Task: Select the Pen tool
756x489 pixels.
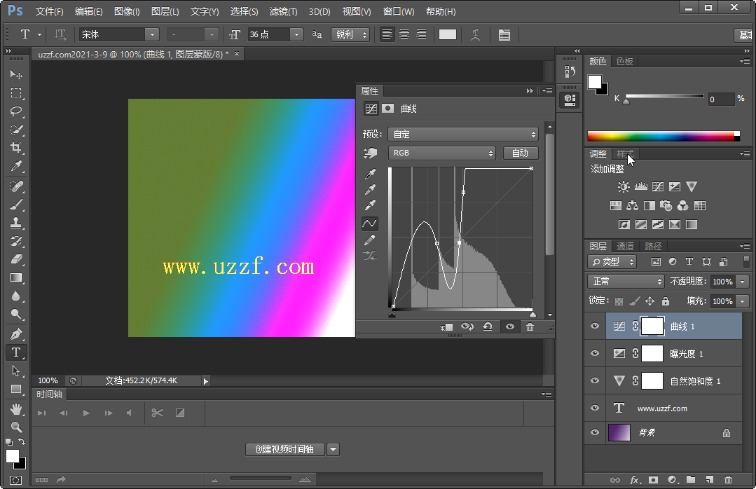Action: pyautogui.click(x=16, y=333)
